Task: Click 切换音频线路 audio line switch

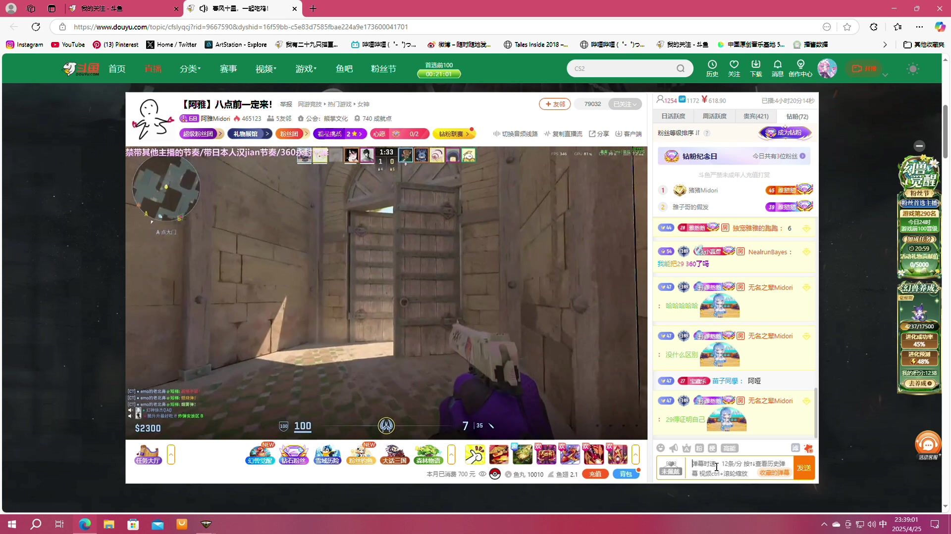Action: 515,133
